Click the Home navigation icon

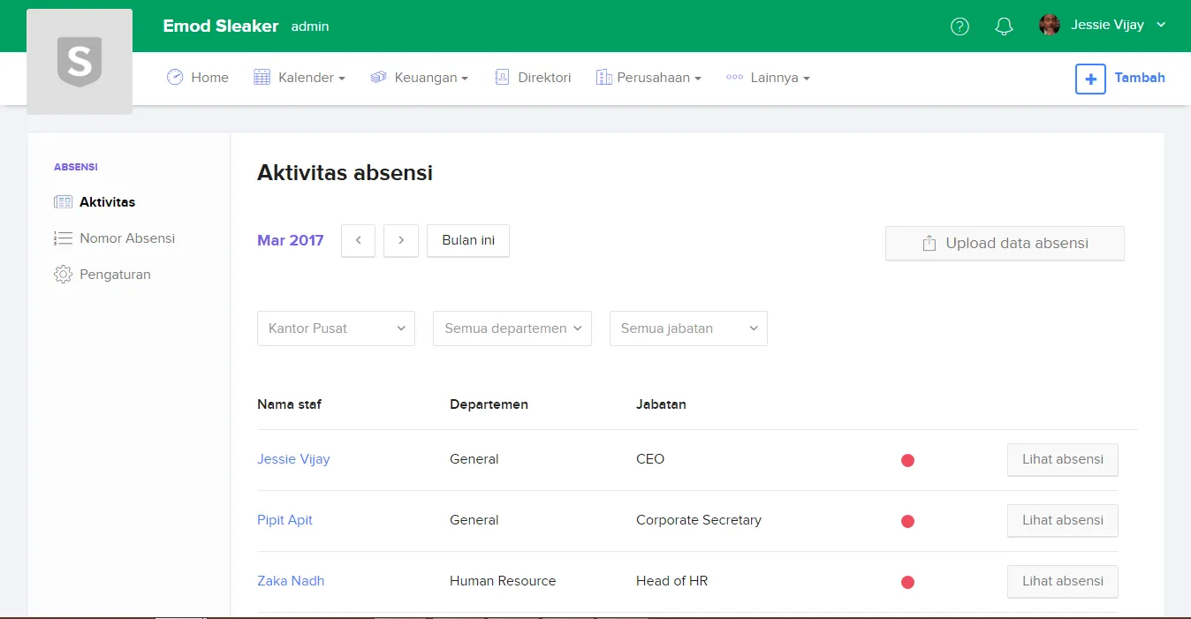[x=174, y=78]
